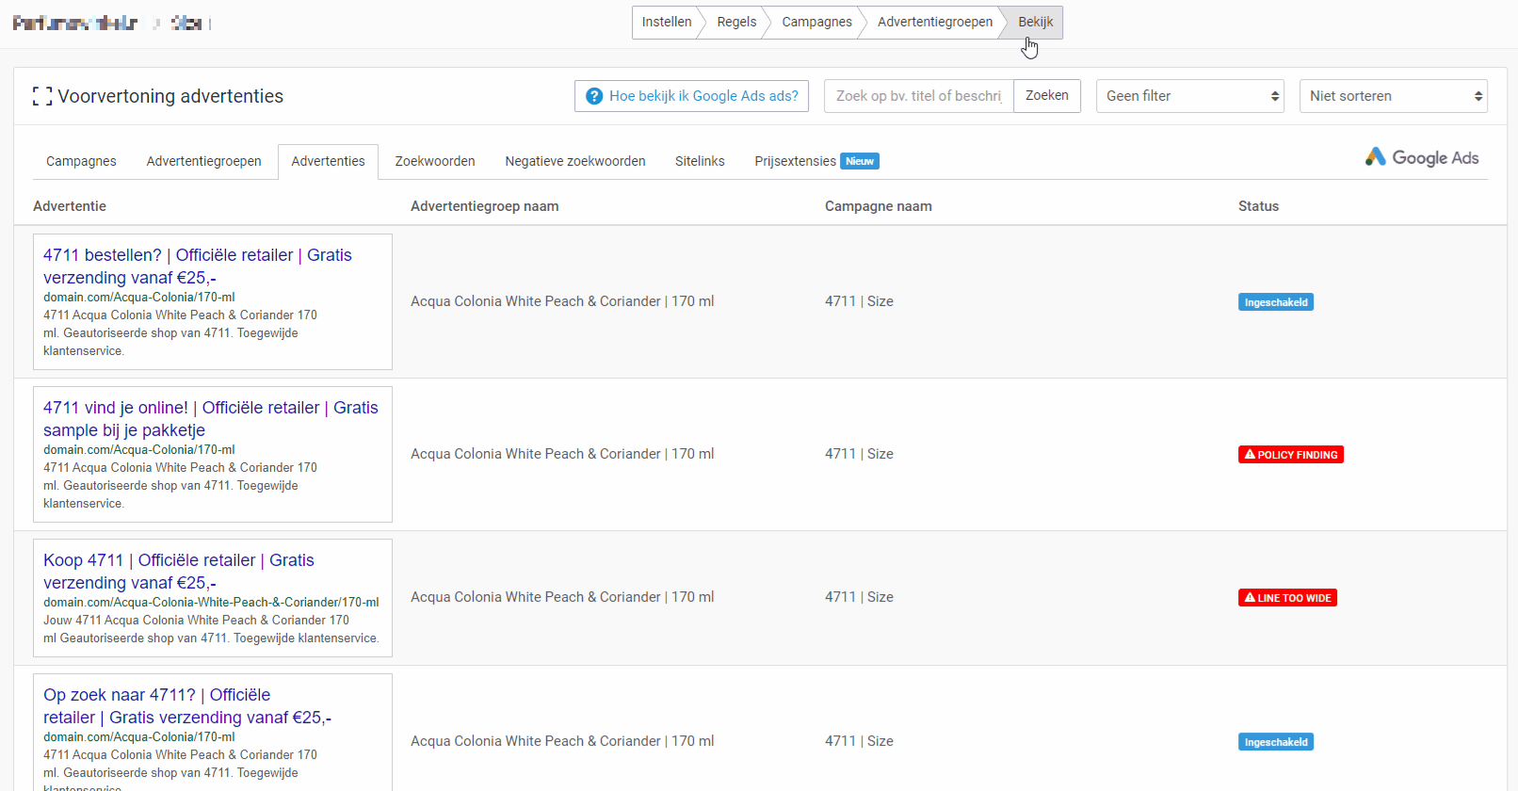This screenshot has height=791, width=1518.
Task: Click Ingeschakeld badge of 'Op zoek naar 4711?' ad
Action: point(1276,742)
